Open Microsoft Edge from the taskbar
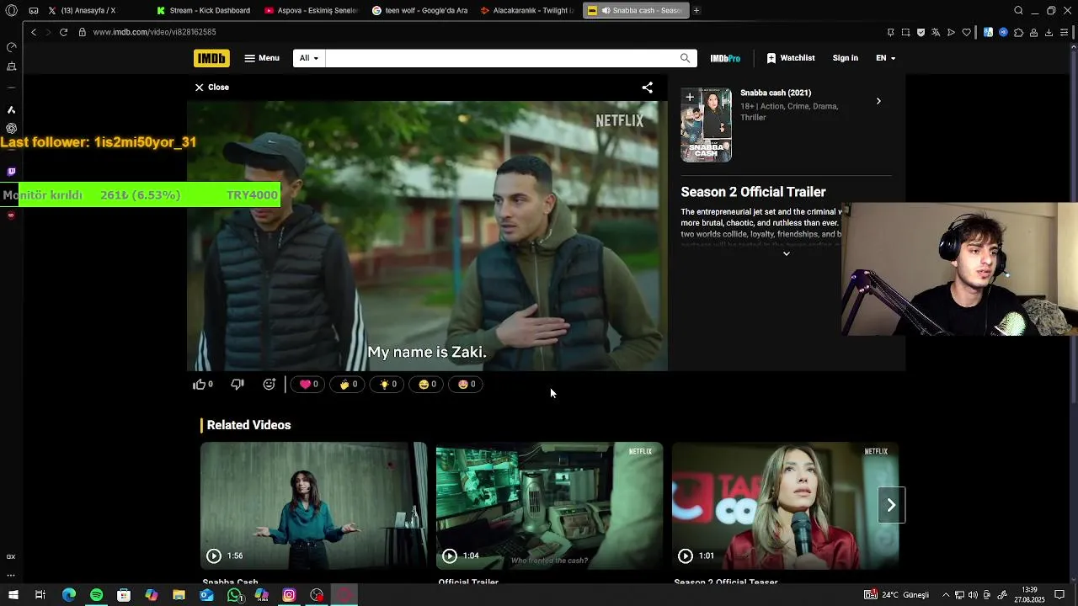Viewport: 1078px width, 606px height. point(69,595)
